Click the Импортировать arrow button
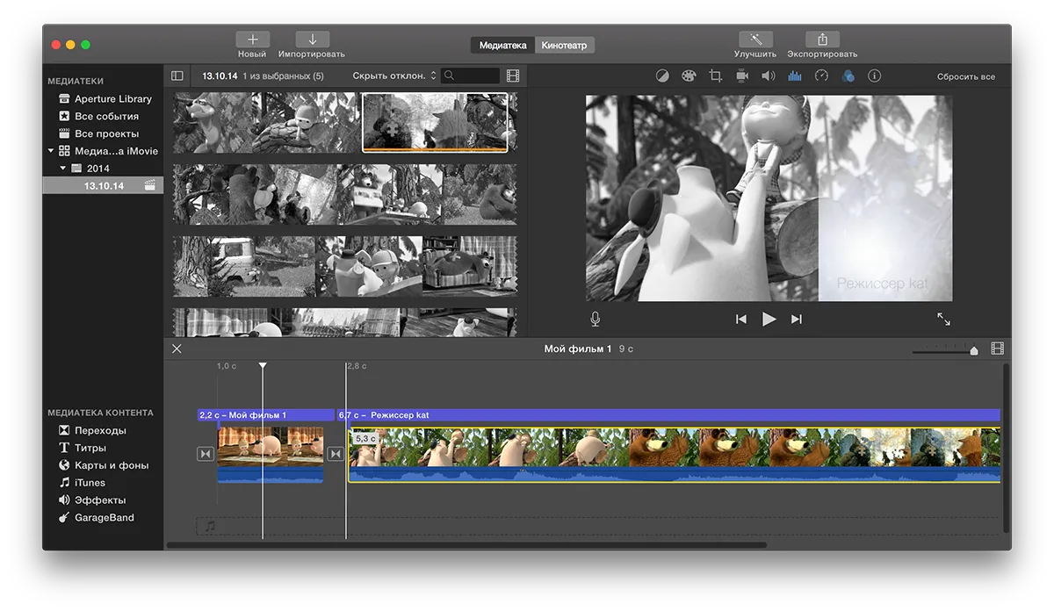 click(312, 40)
